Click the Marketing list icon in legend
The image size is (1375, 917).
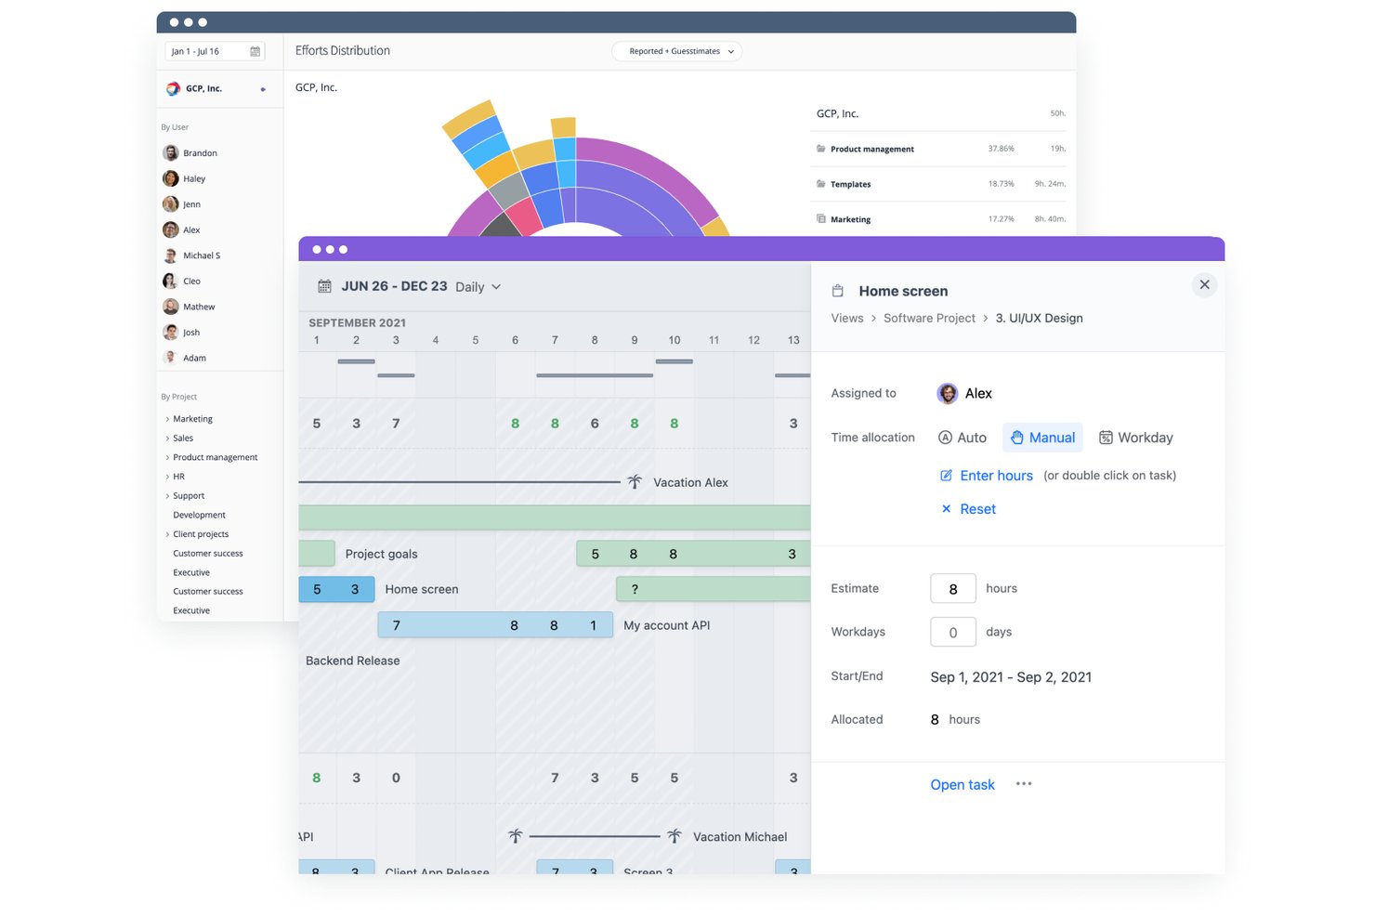pyautogui.click(x=821, y=219)
